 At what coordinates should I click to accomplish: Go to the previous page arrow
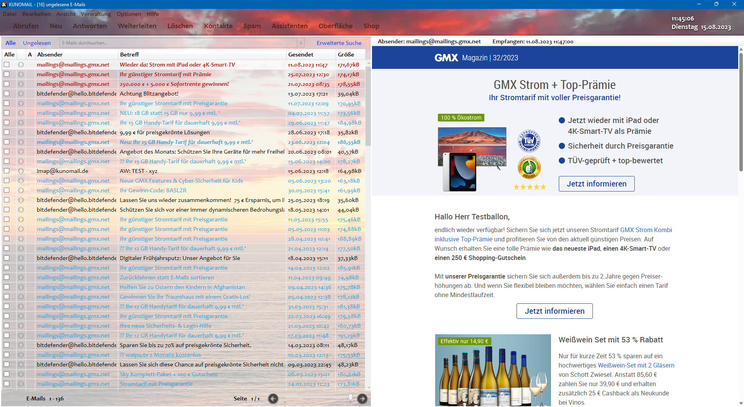pos(273,398)
